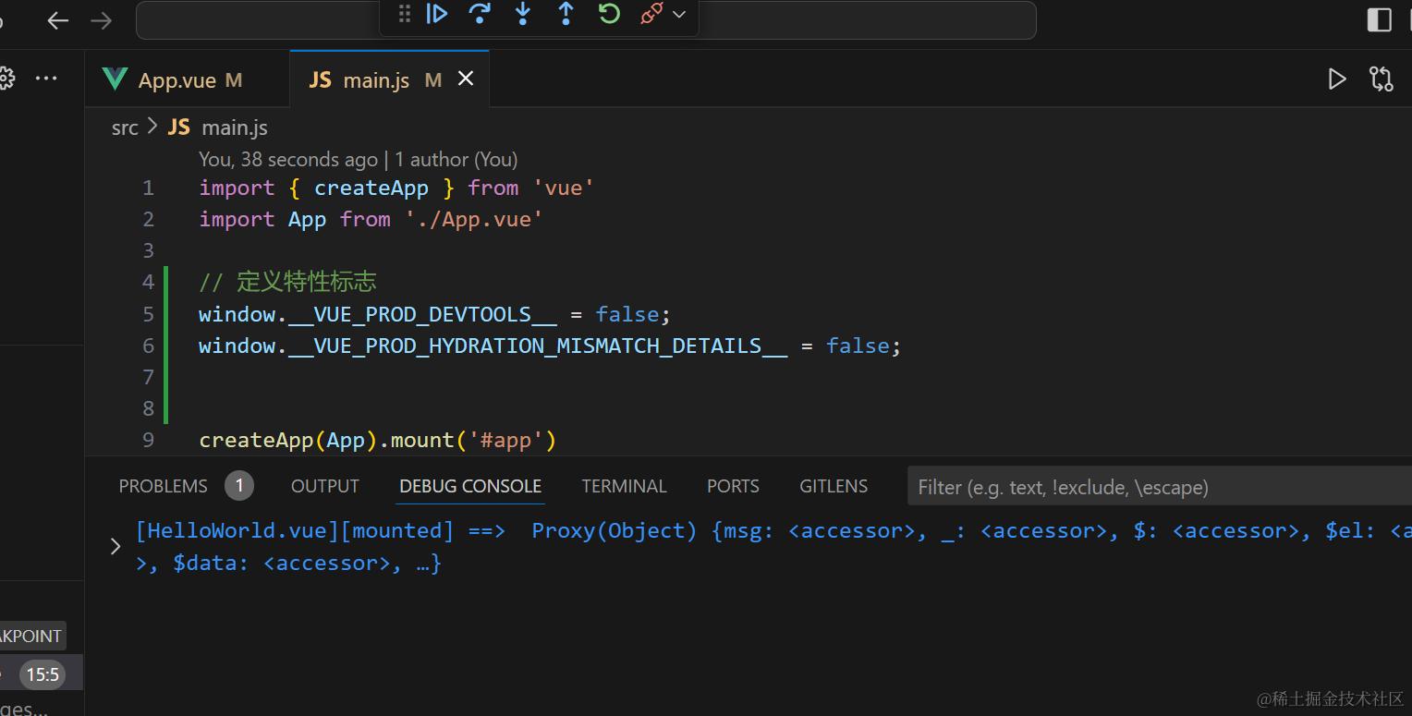Open the TERMINAL panel tab

click(x=624, y=486)
